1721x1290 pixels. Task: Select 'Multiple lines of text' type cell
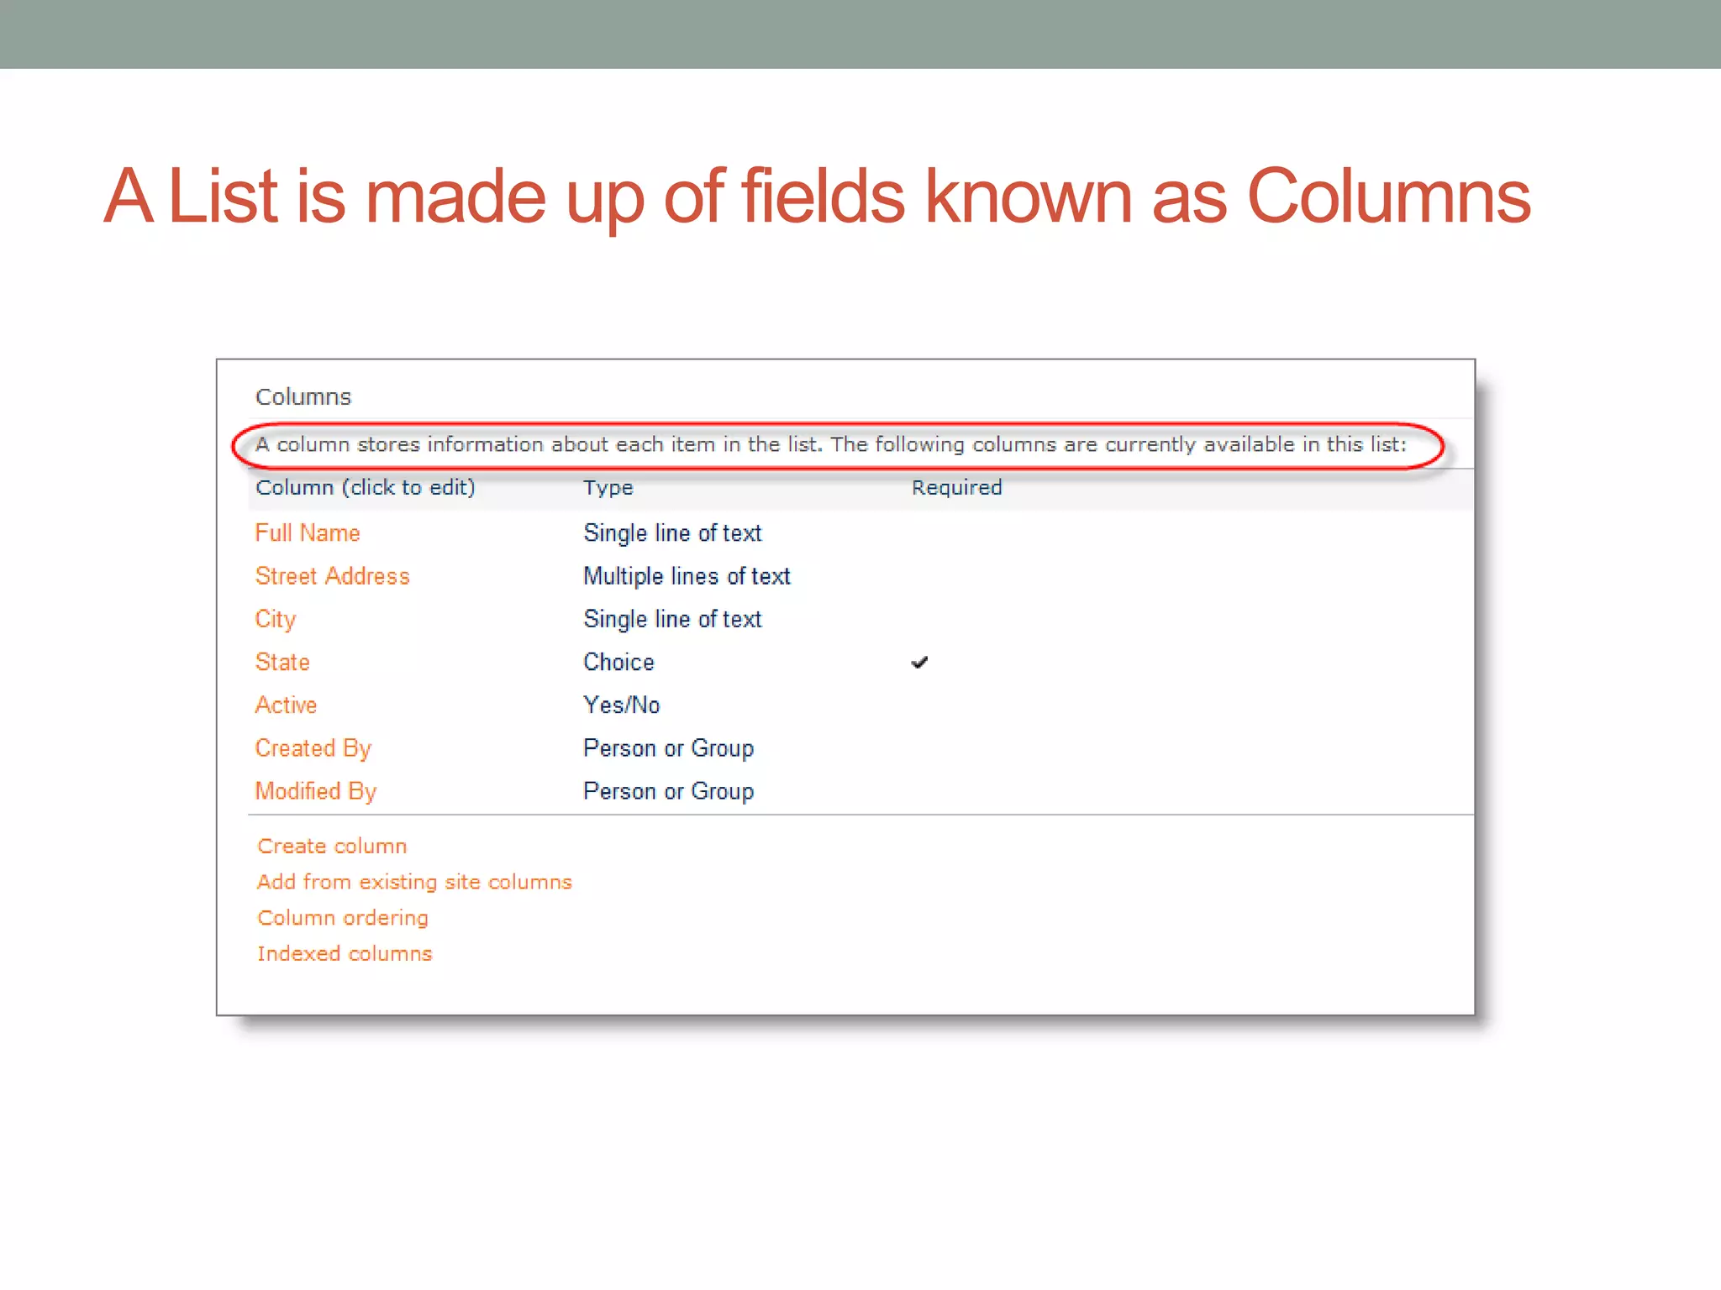pyautogui.click(x=687, y=576)
